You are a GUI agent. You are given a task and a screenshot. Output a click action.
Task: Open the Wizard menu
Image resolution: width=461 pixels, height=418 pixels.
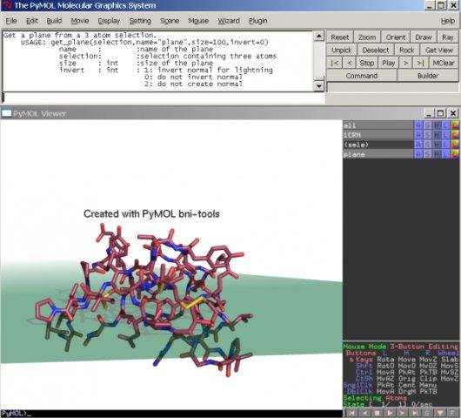click(229, 21)
